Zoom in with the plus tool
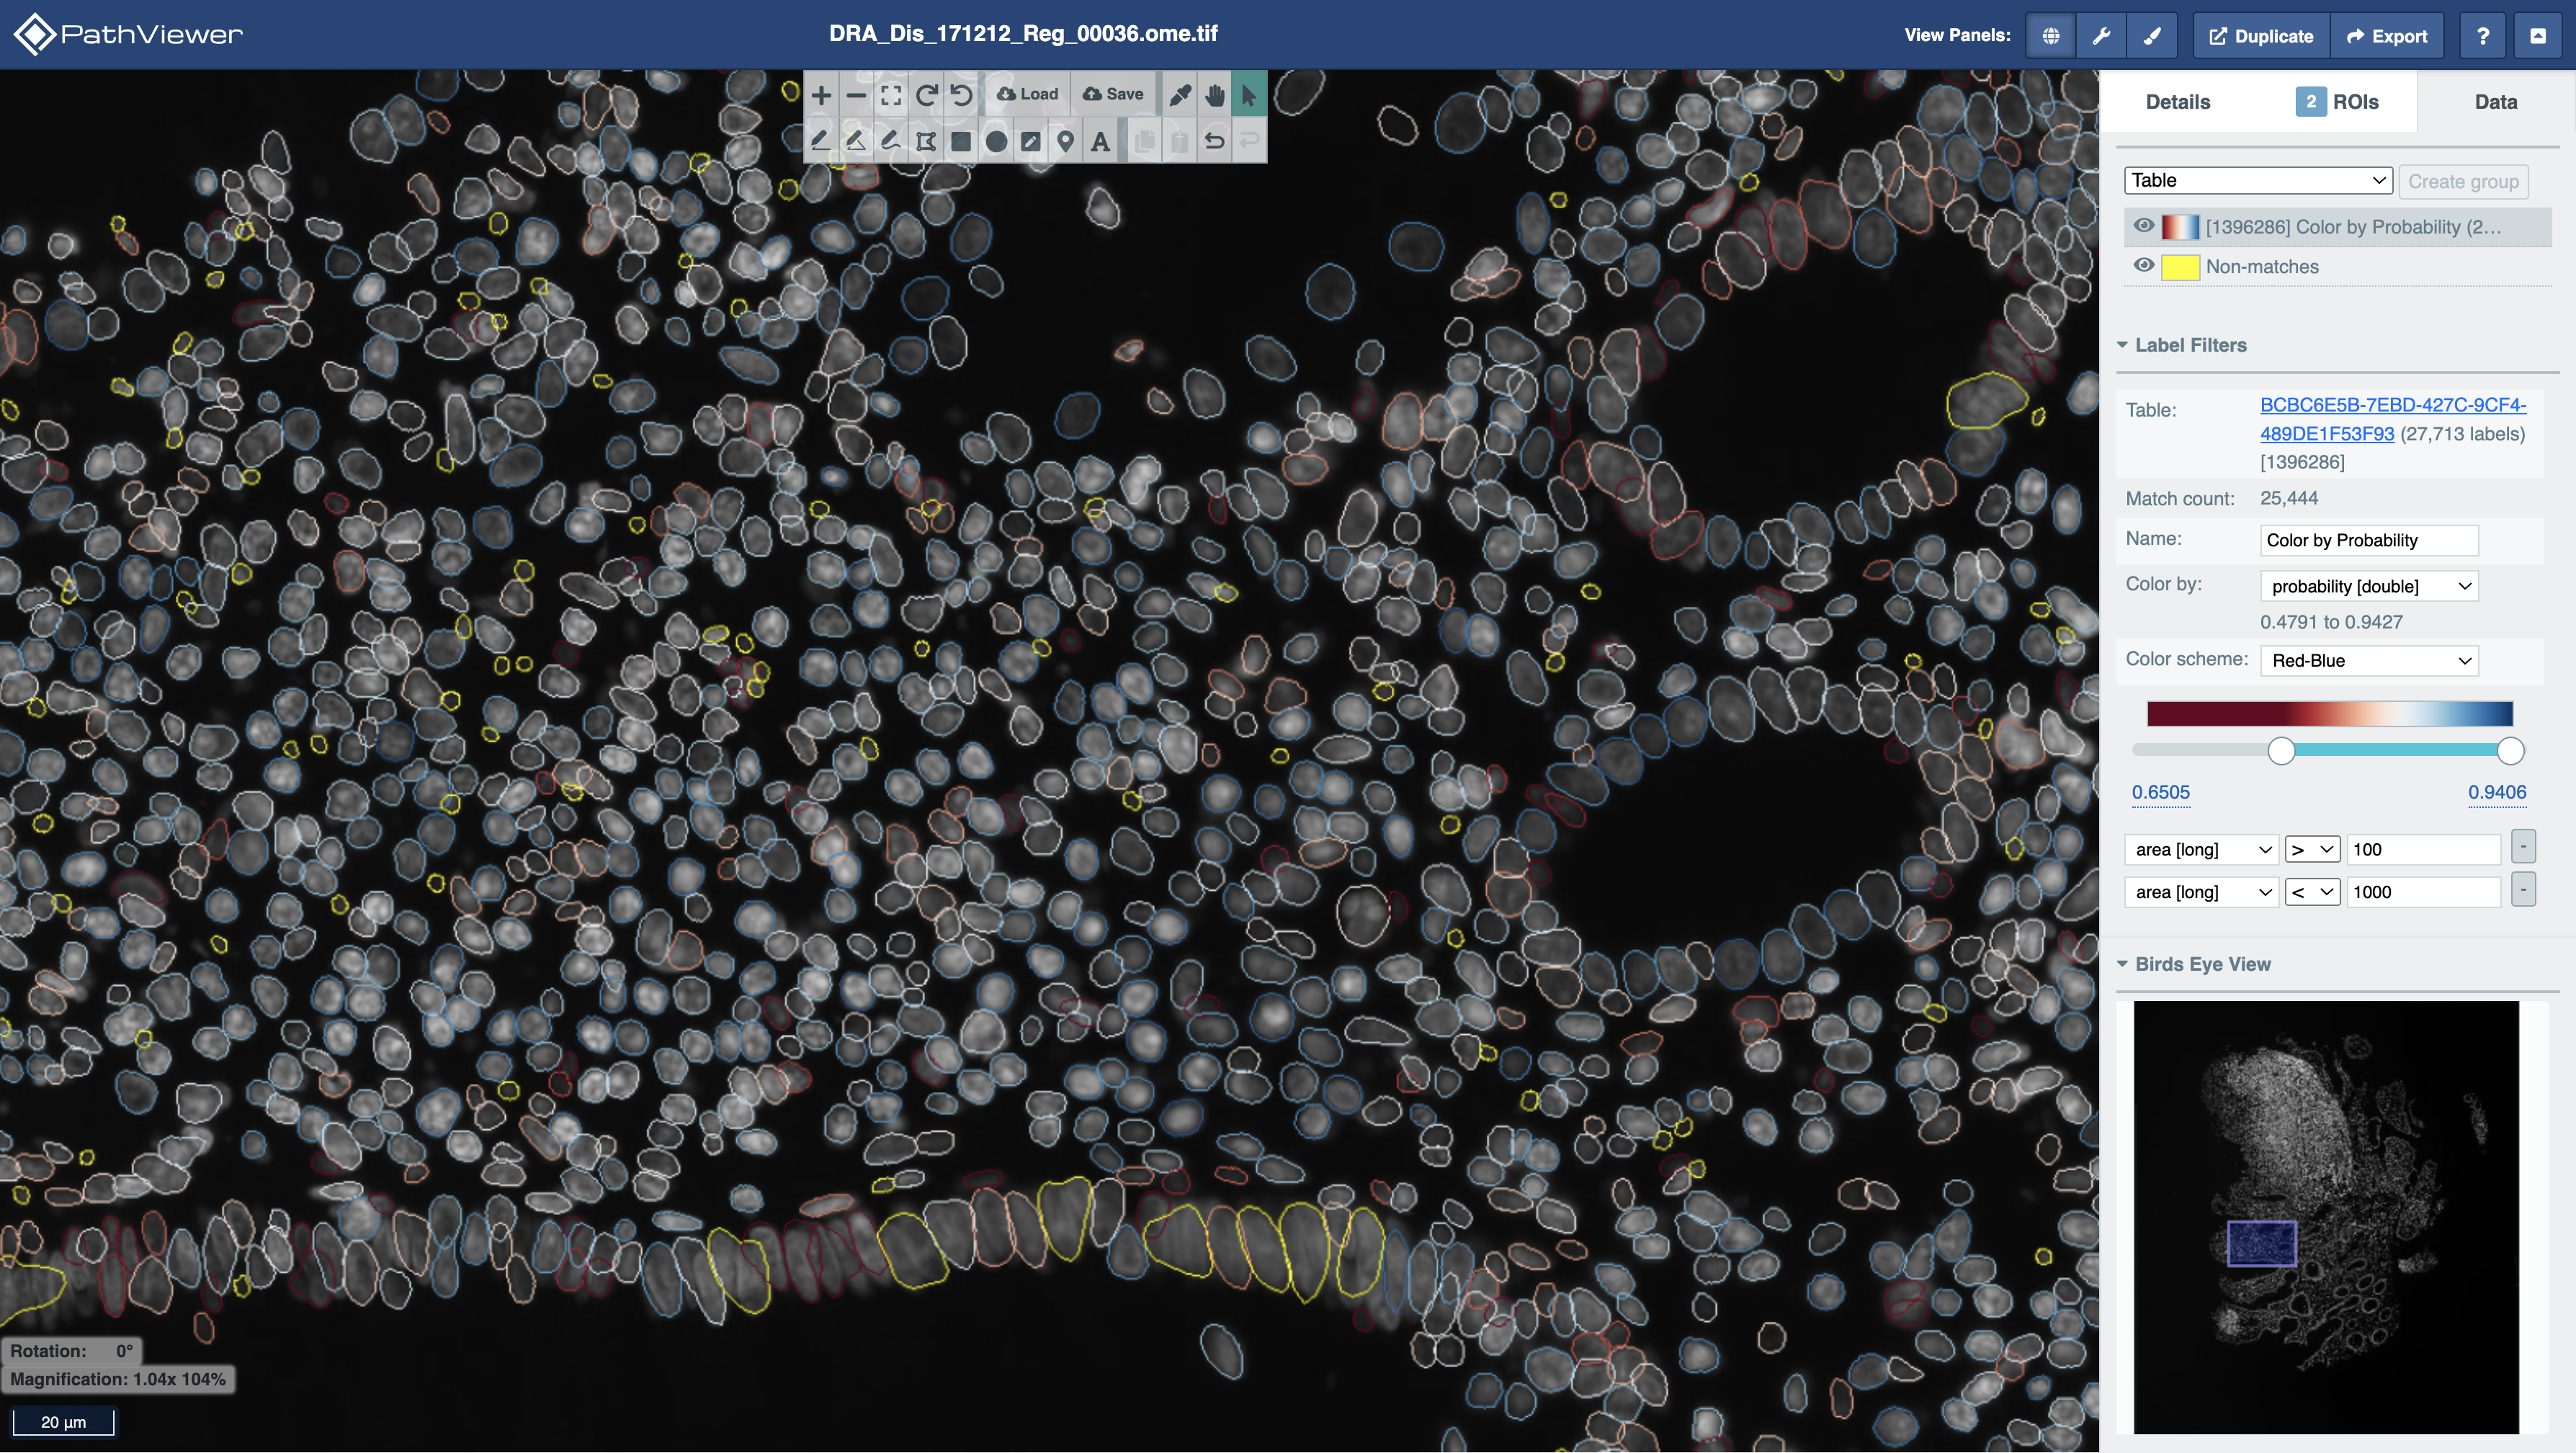Screen dimensions: 2576x1453 (x=821, y=95)
